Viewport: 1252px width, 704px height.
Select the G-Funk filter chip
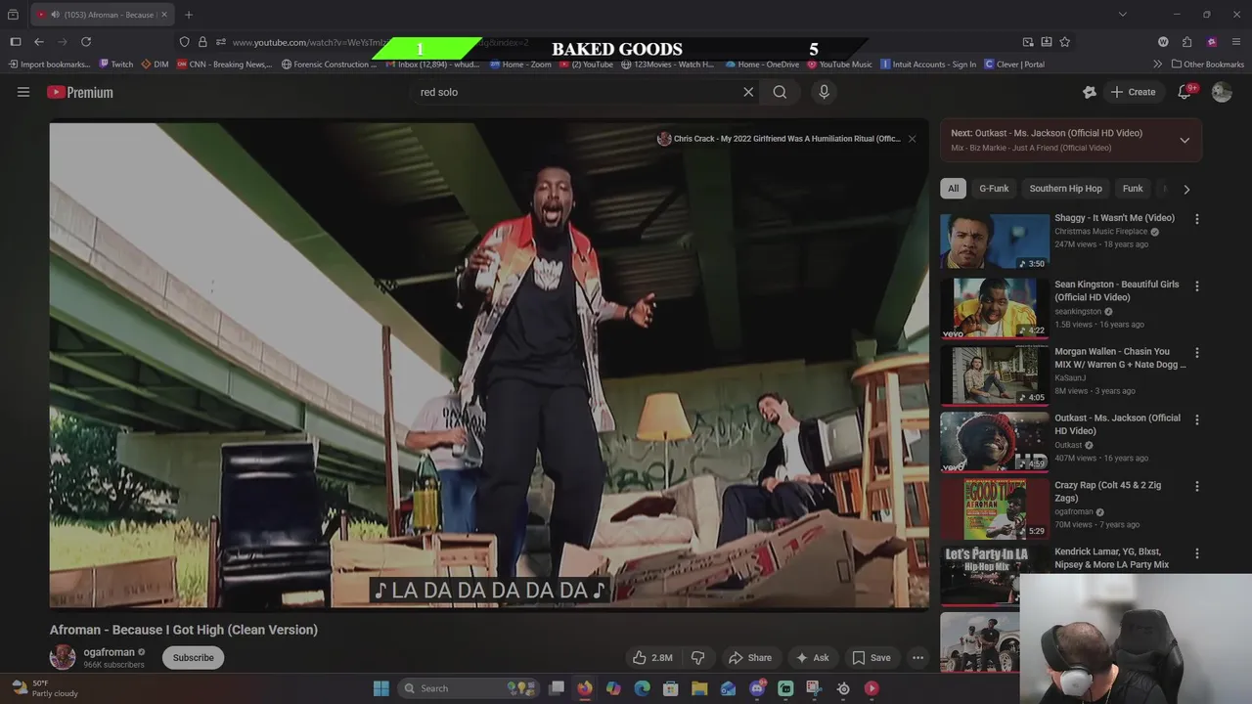[994, 189]
